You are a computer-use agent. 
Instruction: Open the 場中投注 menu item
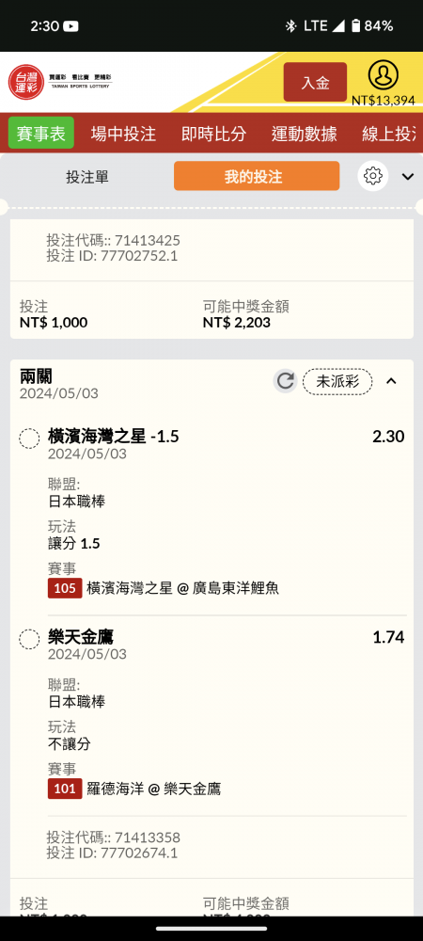click(123, 134)
